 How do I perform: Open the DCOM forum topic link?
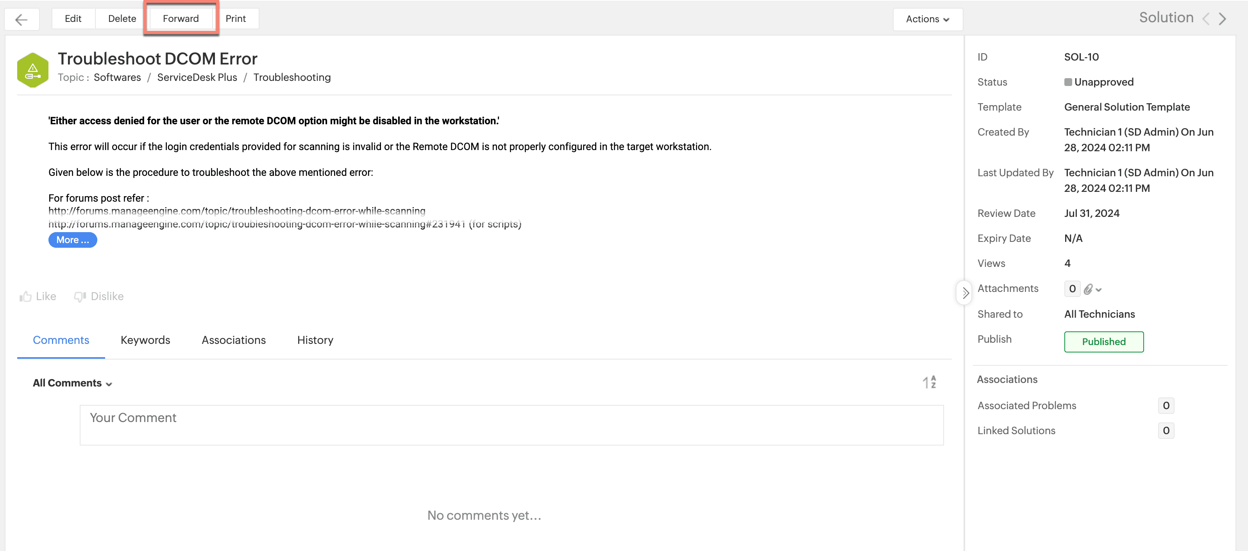coord(237,211)
